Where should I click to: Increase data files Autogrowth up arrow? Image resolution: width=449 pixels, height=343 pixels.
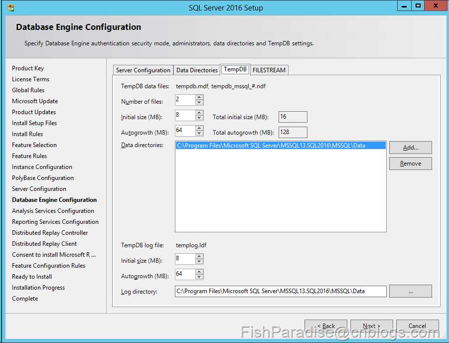(x=199, y=128)
